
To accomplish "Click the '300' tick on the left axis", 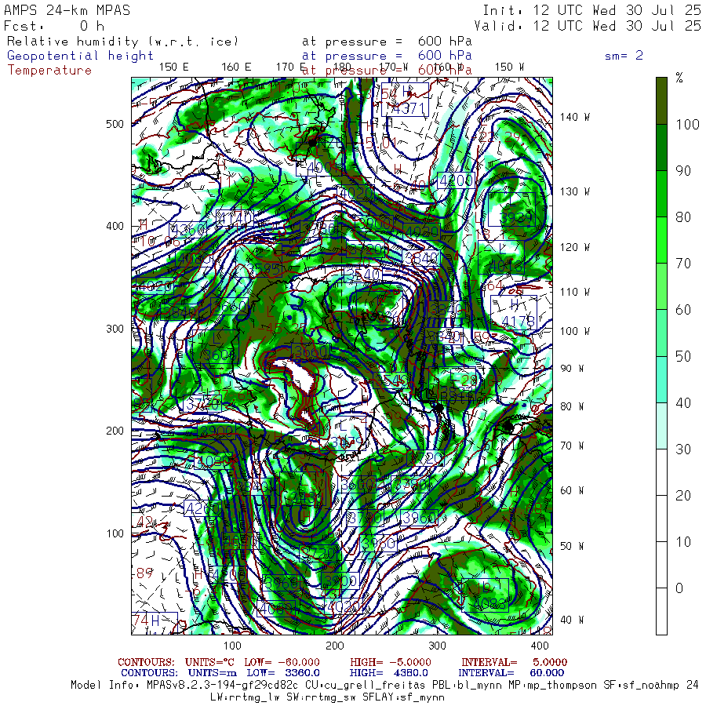I will (x=115, y=329).
